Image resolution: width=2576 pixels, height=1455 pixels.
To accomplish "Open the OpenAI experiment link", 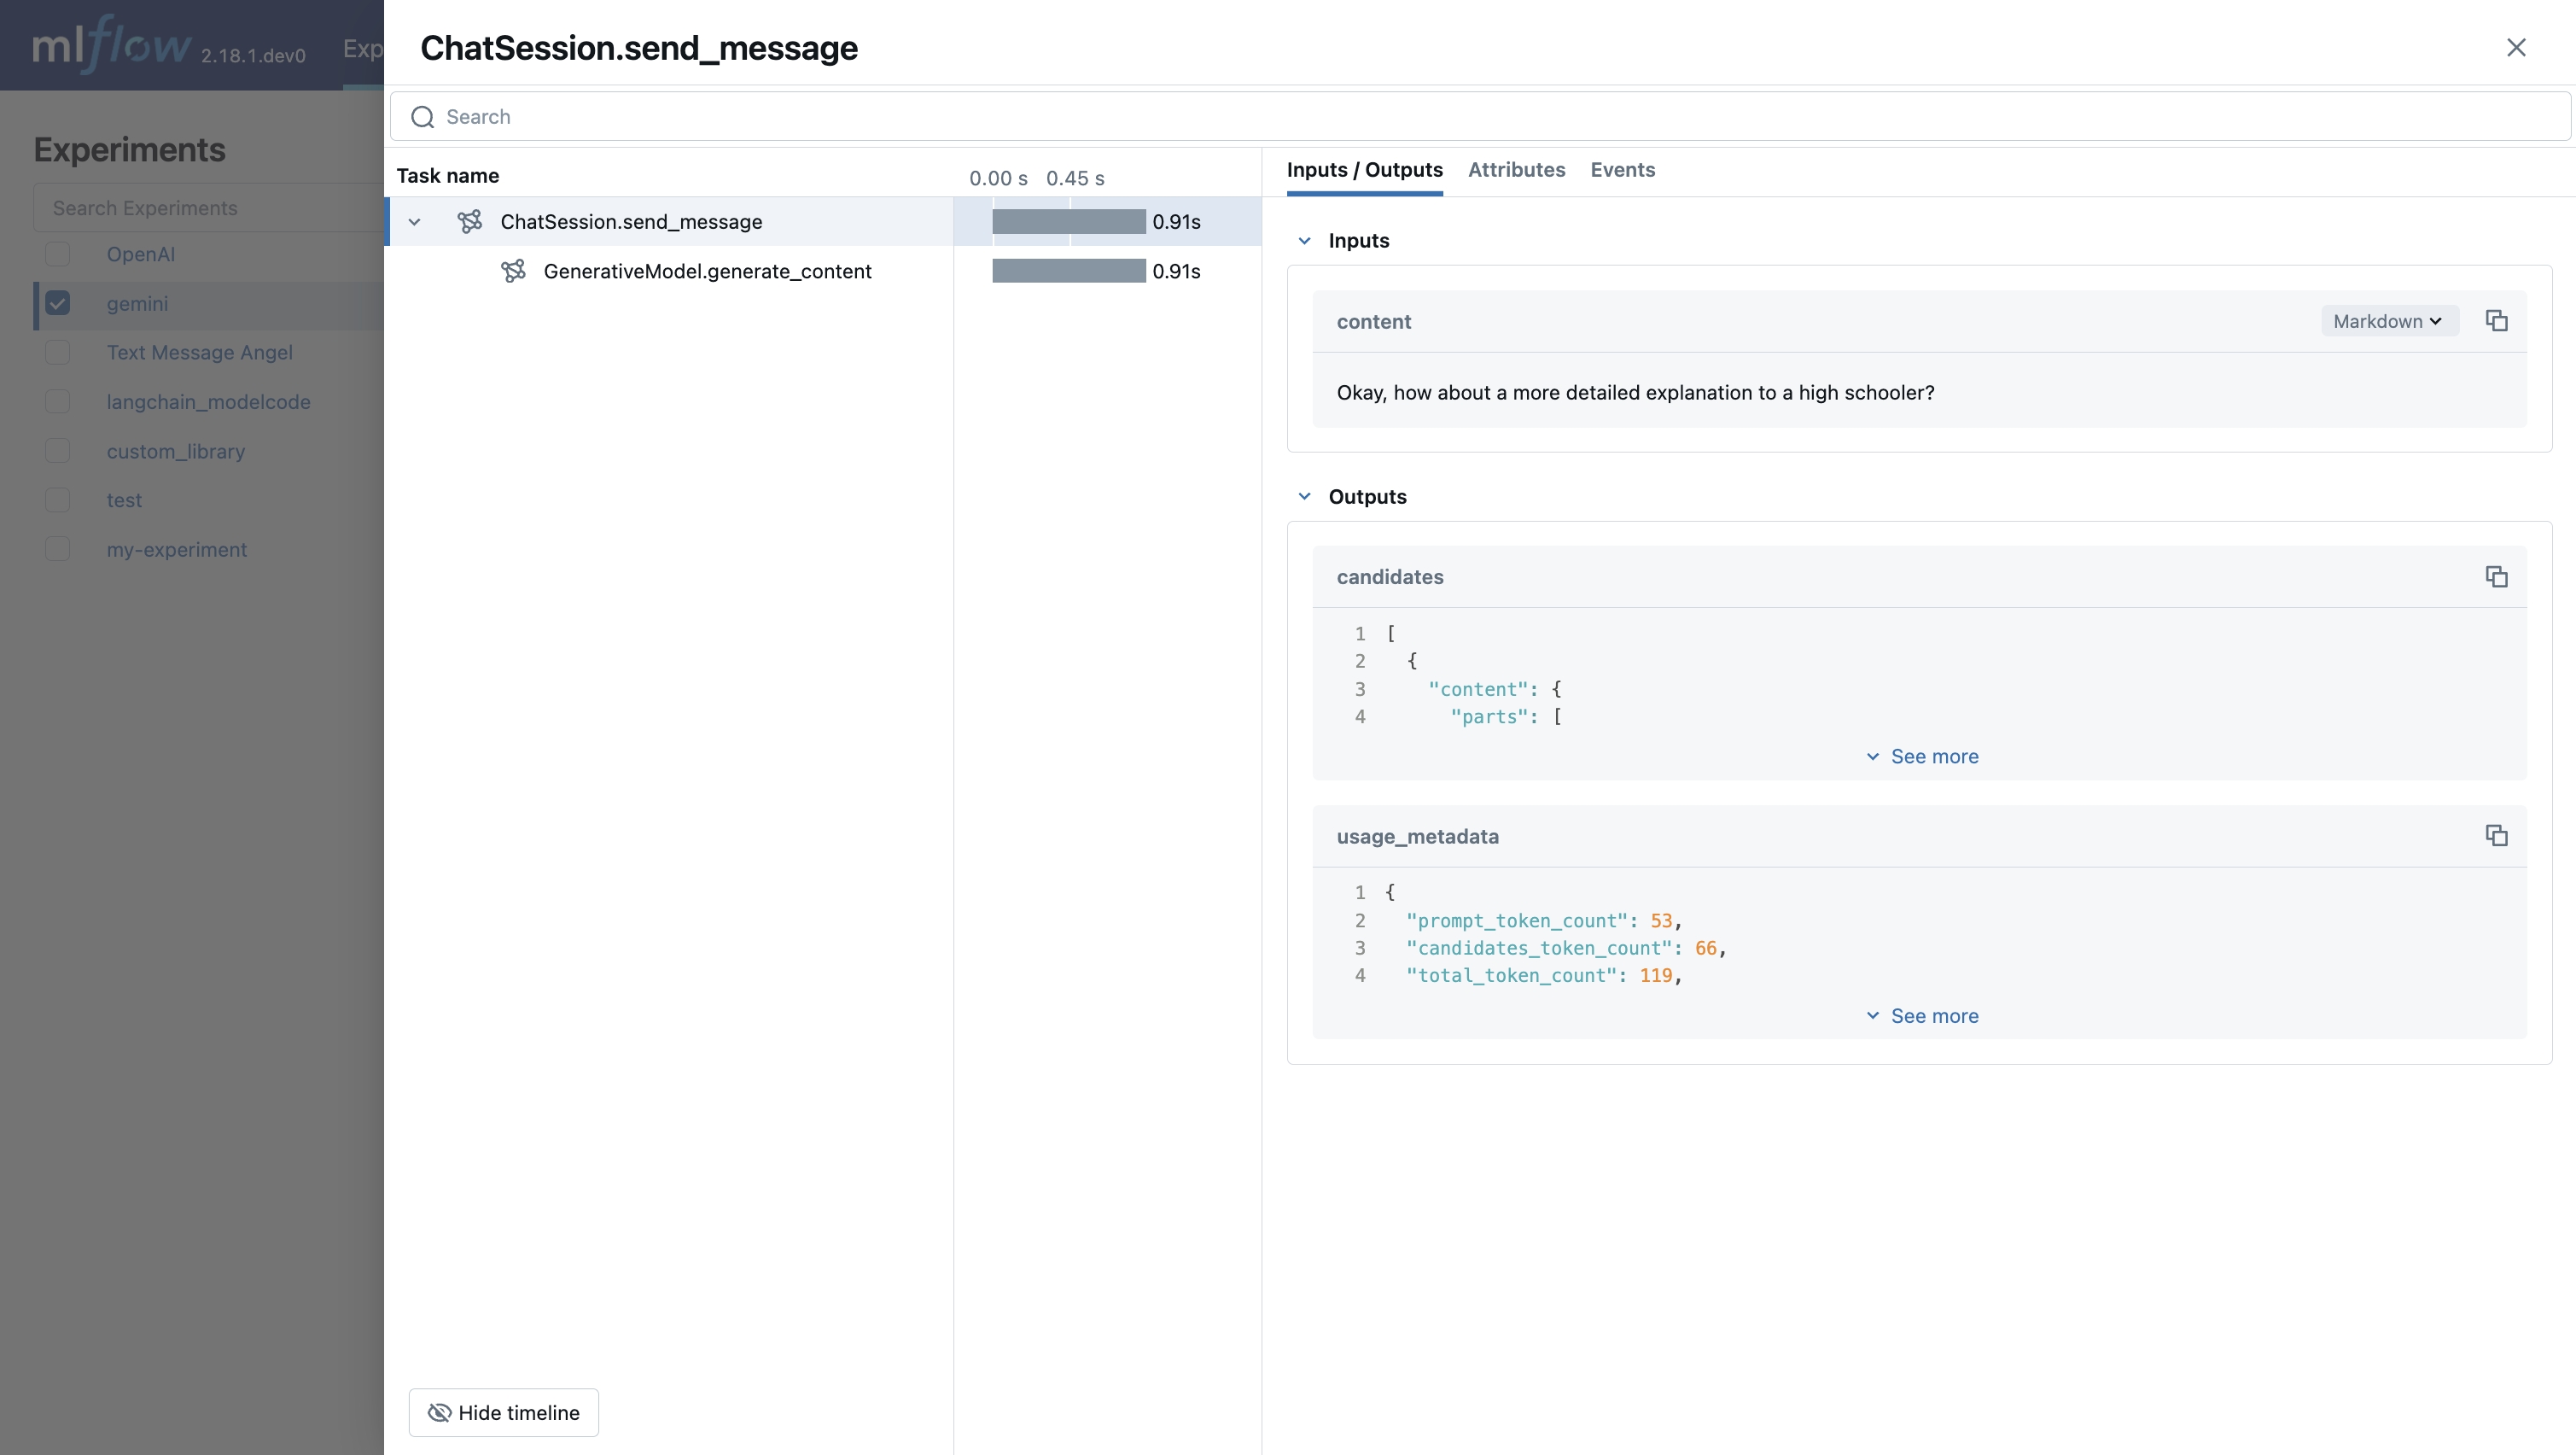I will click(x=141, y=254).
